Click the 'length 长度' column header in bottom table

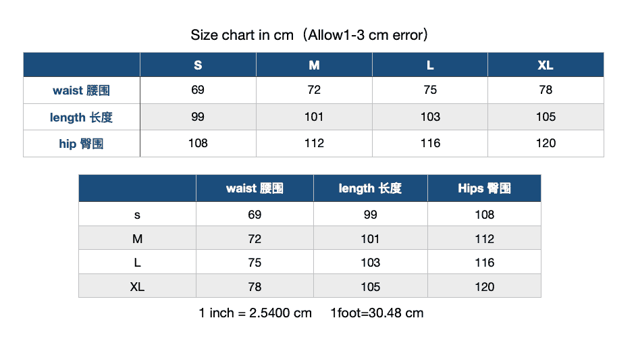coord(370,188)
